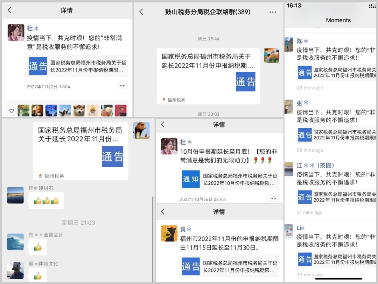Tap the 2022年11月2日 19:04 timestamp
This screenshot has height=284, width=378.
coord(48,87)
